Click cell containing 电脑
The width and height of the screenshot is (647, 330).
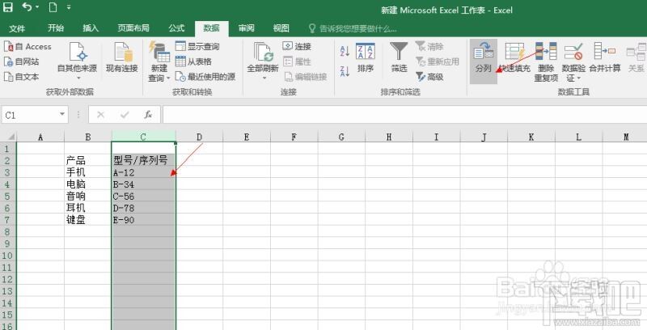coord(88,184)
